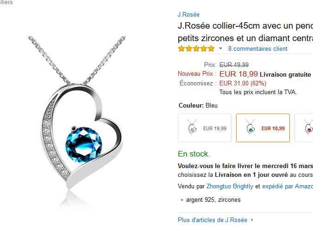The width and height of the screenshot is (313, 229).
Task: Expand the star rating dropdown arrow
Action: pos(220,48)
